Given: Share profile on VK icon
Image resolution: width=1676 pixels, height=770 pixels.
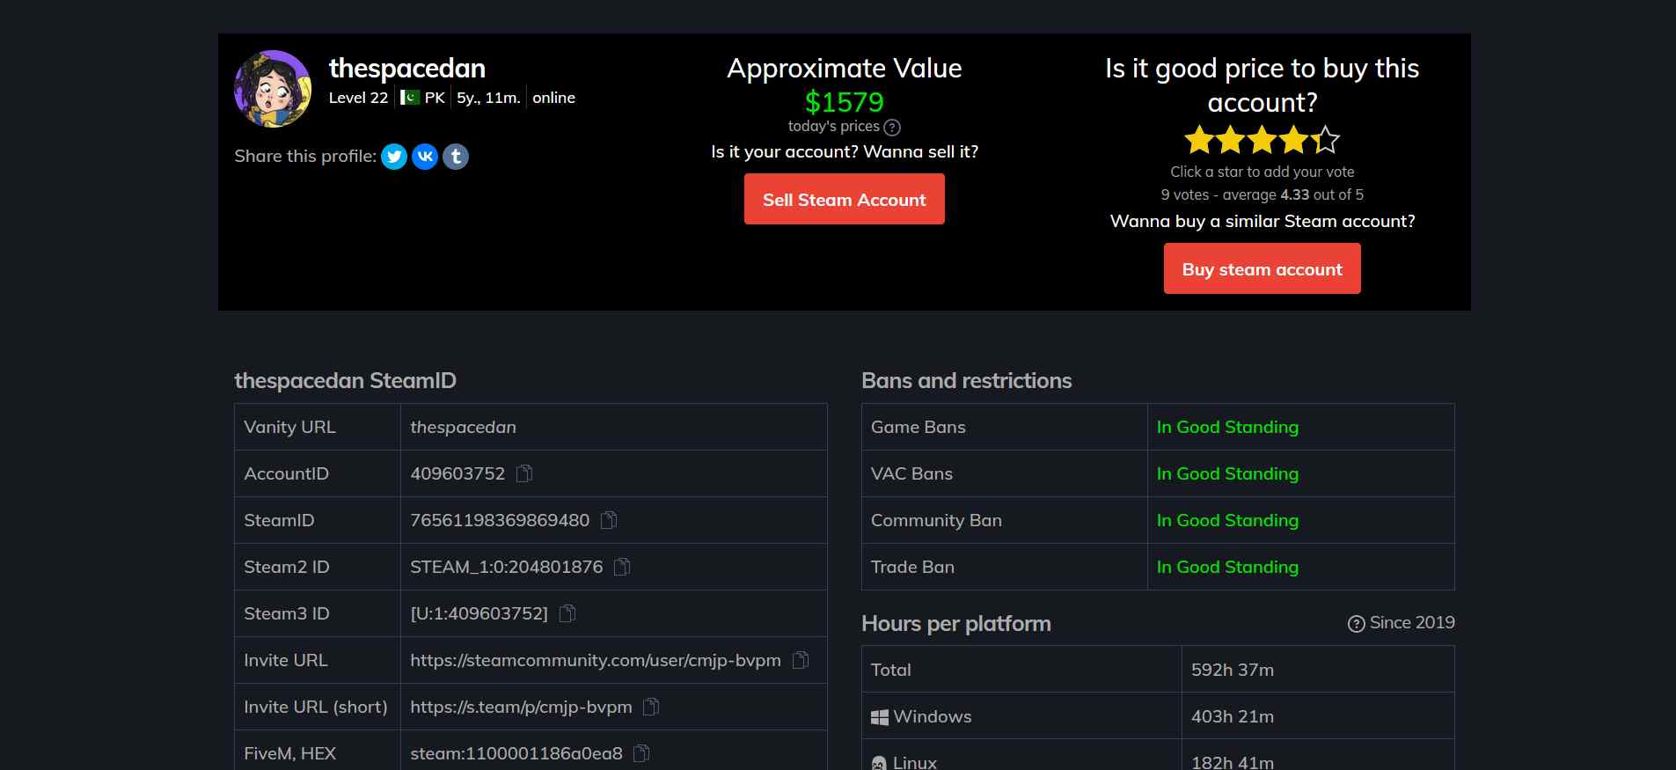Looking at the screenshot, I should pos(425,157).
